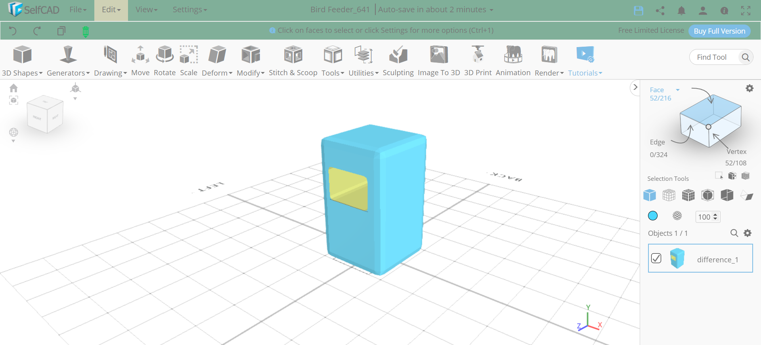The image size is (761, 345).
Task: Enable whole-object selection mode cube
Action: (650, 195)
